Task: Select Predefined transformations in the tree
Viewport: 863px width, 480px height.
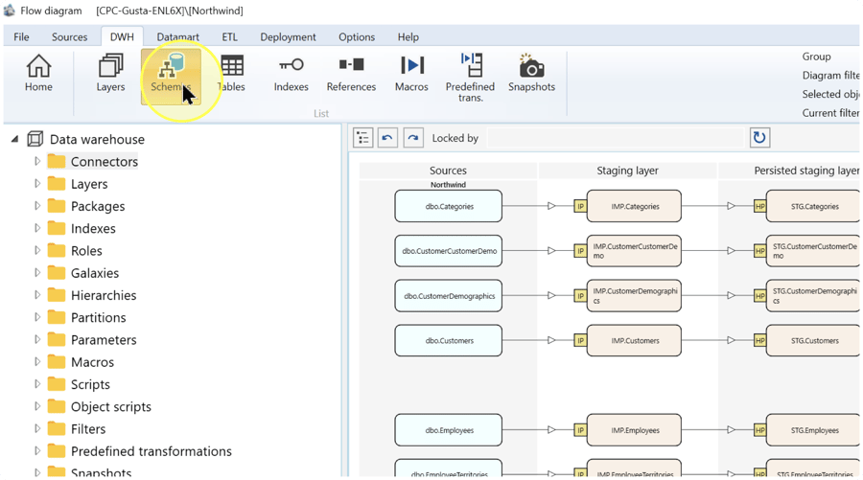Action: (x=152, y=451)
